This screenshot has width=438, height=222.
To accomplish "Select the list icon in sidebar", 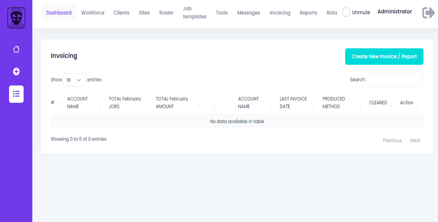I will 16,94.
